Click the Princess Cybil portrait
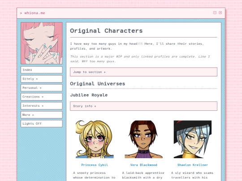The image size is (242, 181). coord(95,139)
